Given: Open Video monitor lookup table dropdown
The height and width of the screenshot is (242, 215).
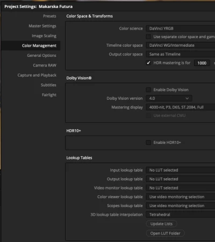Looking at the screenshot, I should click(x=181, y=188).
